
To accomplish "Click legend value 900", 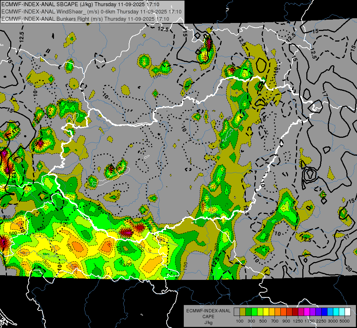I will tap(286, 321).
